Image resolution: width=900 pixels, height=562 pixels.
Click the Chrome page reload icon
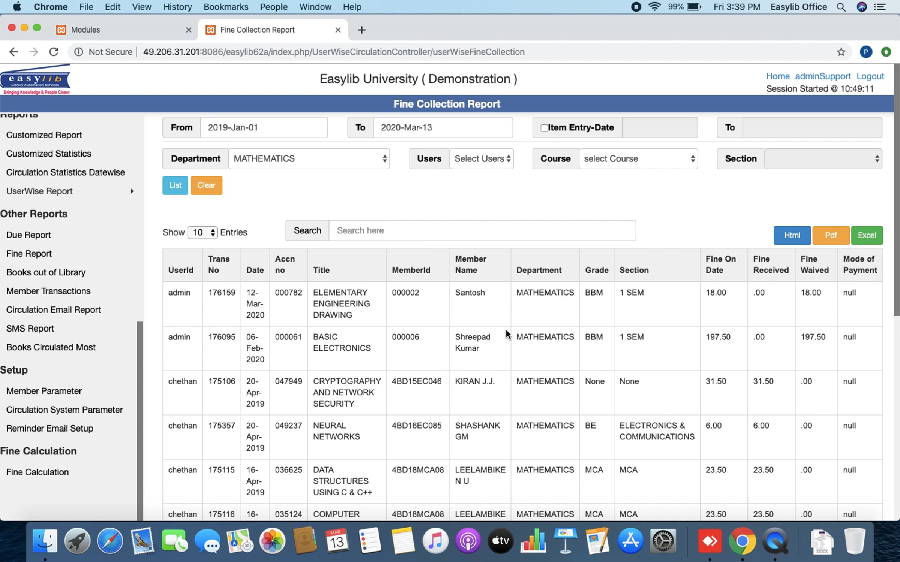click(54, 52)
